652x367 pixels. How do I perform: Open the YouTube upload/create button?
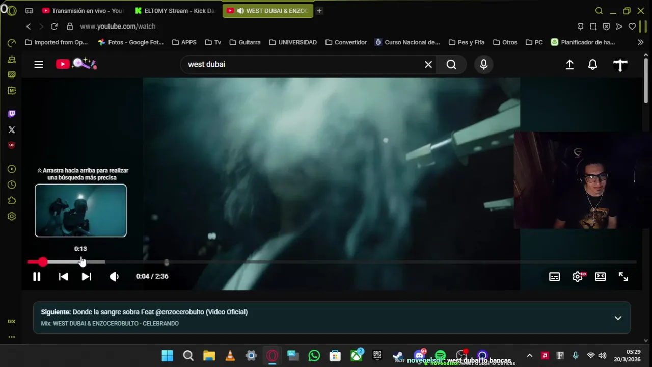point(569,65)
